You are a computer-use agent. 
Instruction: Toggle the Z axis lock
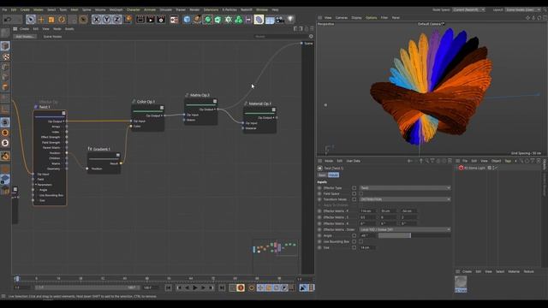tap(116, 20)
